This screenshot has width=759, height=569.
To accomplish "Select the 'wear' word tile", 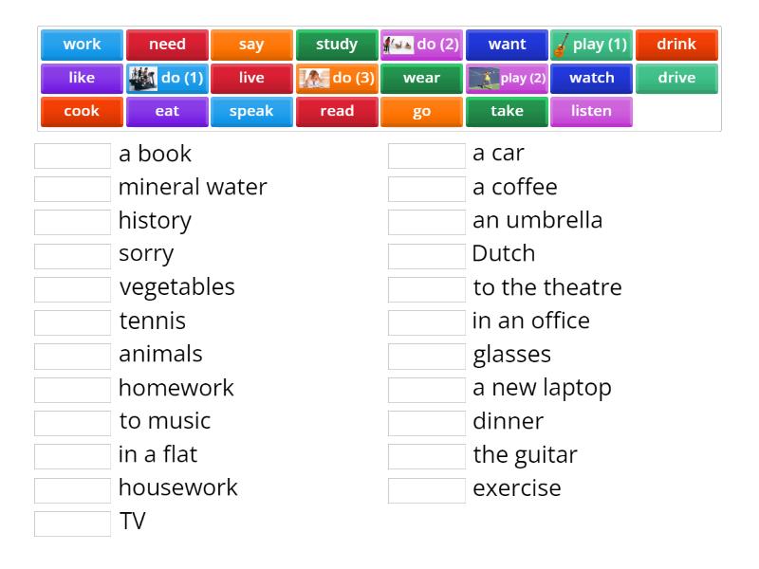I will pyautogui.click(x=421, y=79).
